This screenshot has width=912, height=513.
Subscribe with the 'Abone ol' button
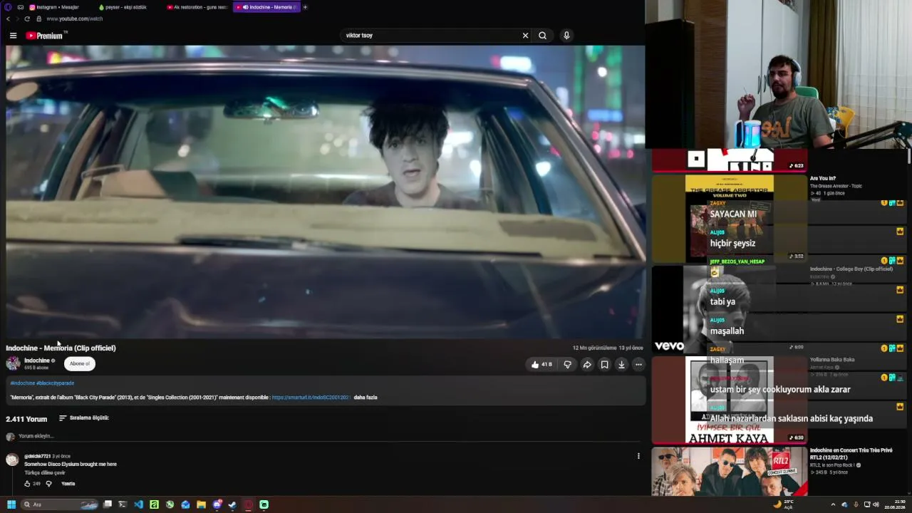tap(80, 364)
